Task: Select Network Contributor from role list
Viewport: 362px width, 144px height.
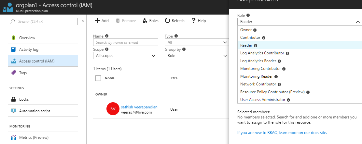Action: coord(258,84)
